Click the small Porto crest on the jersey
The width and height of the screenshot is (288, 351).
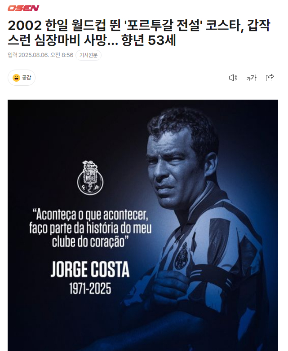[182, 256]
